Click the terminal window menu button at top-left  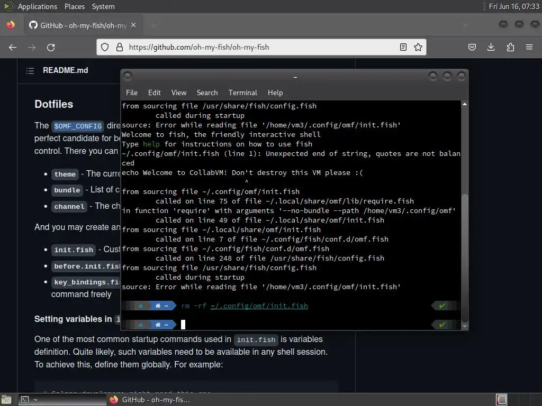[x=128, y=76]
